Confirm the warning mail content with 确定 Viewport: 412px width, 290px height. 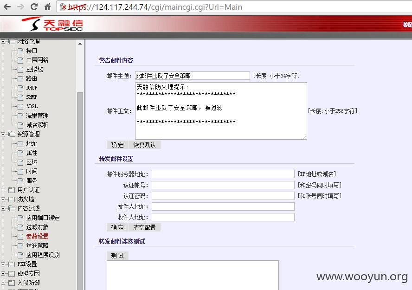117,145
